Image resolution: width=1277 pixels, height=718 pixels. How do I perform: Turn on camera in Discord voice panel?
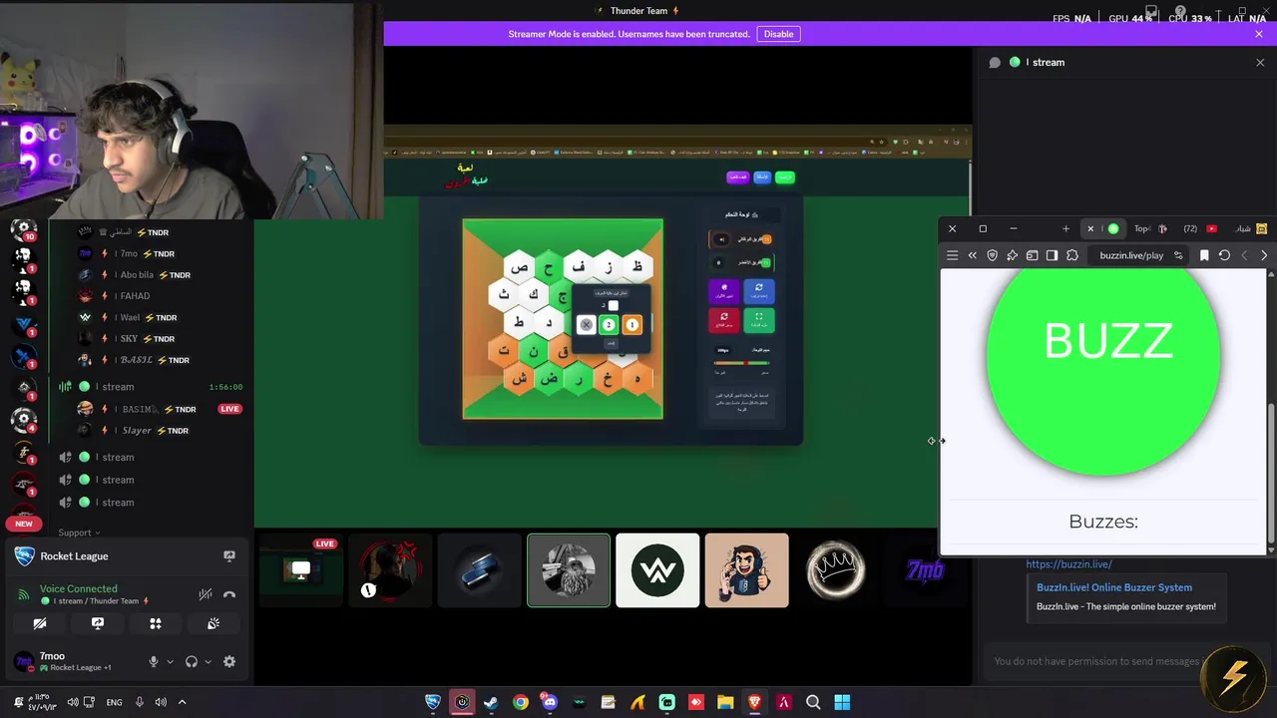click(x=40, y=623)
